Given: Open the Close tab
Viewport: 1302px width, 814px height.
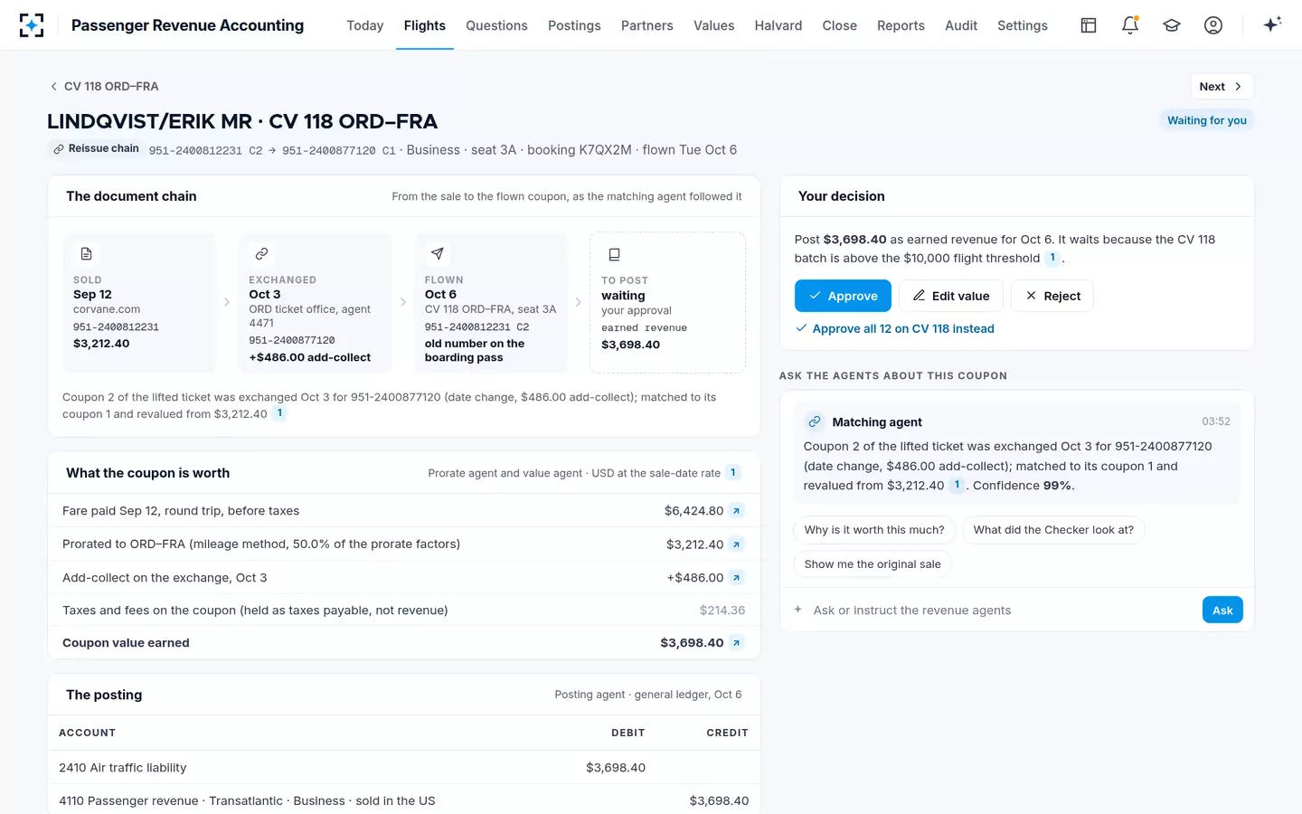Looking at the screenshot, I should click(x=840, y=25).
